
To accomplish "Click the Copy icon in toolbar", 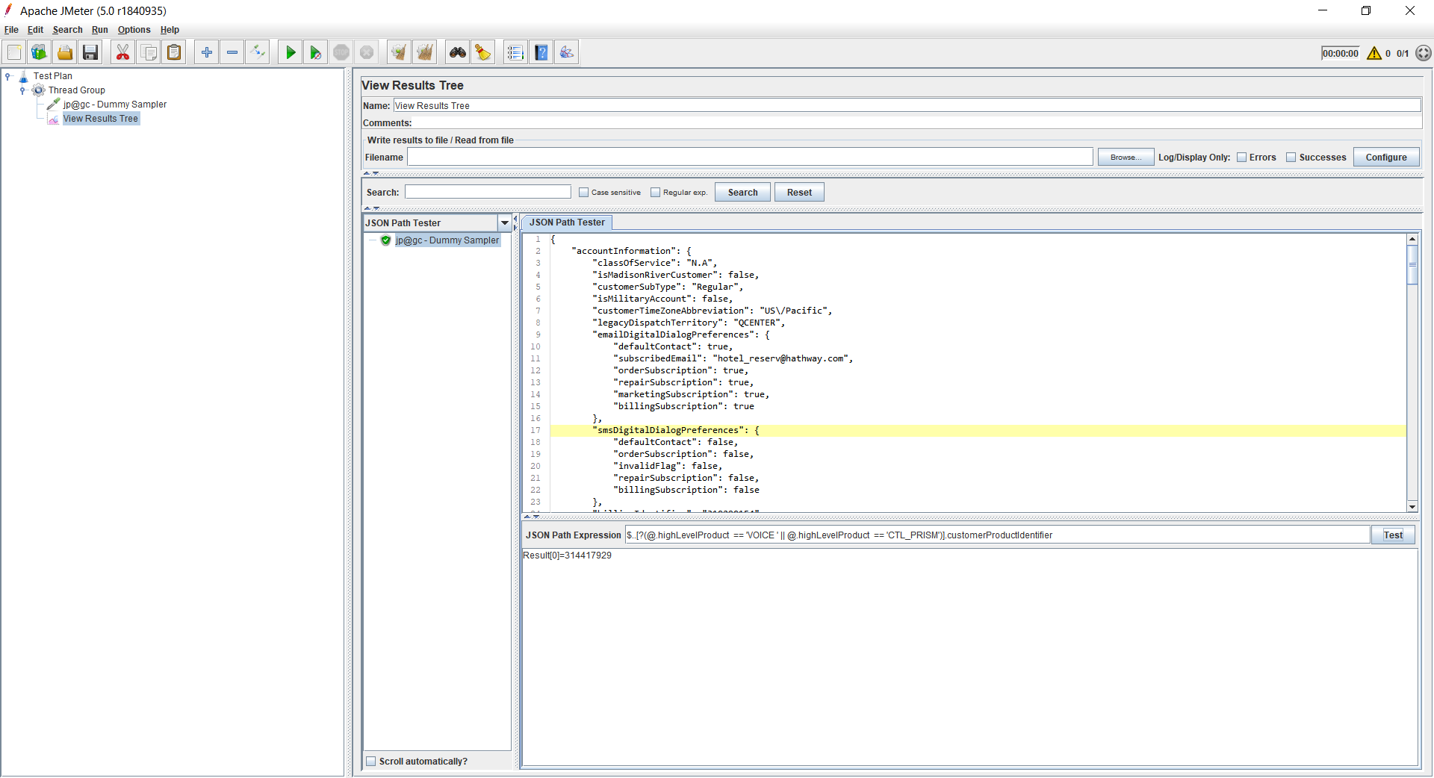I will (149, 52).
